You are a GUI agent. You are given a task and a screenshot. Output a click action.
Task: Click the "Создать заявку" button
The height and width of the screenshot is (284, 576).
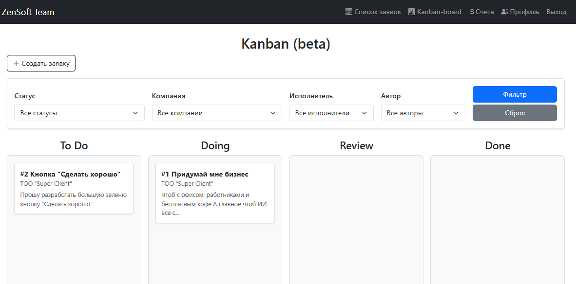pos(41,63)
